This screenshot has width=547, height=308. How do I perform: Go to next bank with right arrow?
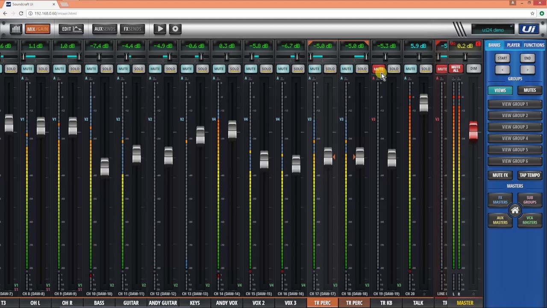tap(527, 69)
